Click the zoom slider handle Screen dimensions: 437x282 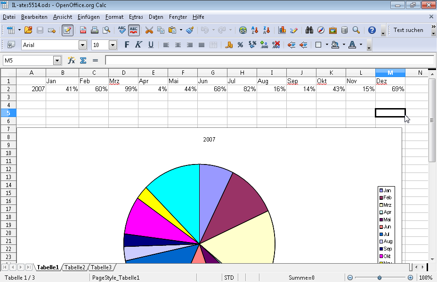(379, 278)
